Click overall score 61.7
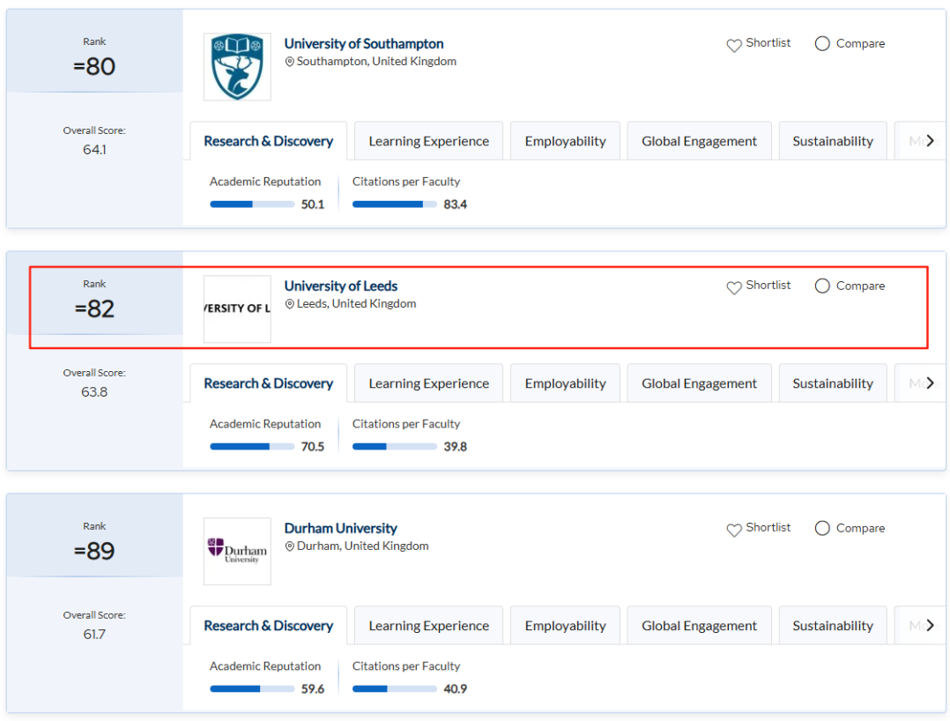The image size is (950, 721). click(94, 635)
